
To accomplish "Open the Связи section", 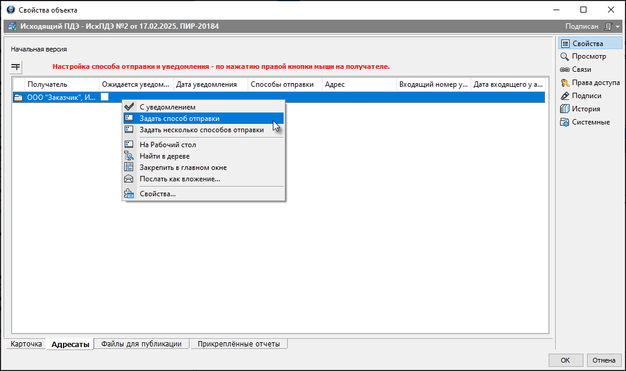I will point(581,69).
